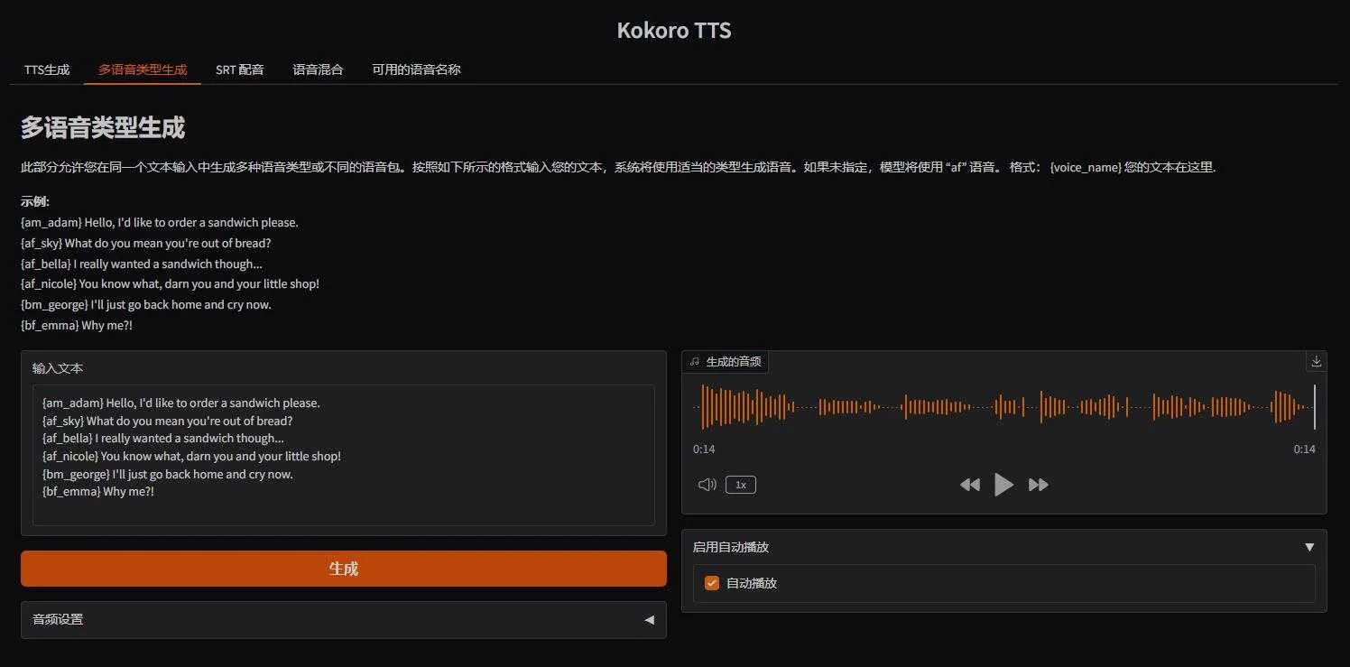Click the volume speaker icon
The width and height of the screenshot is (1350, 667).
pos(707,485)
